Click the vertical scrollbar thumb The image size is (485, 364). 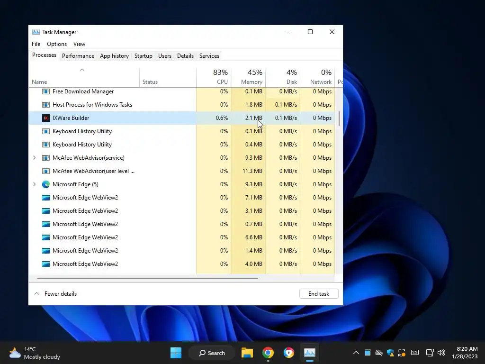coord(339,118)
